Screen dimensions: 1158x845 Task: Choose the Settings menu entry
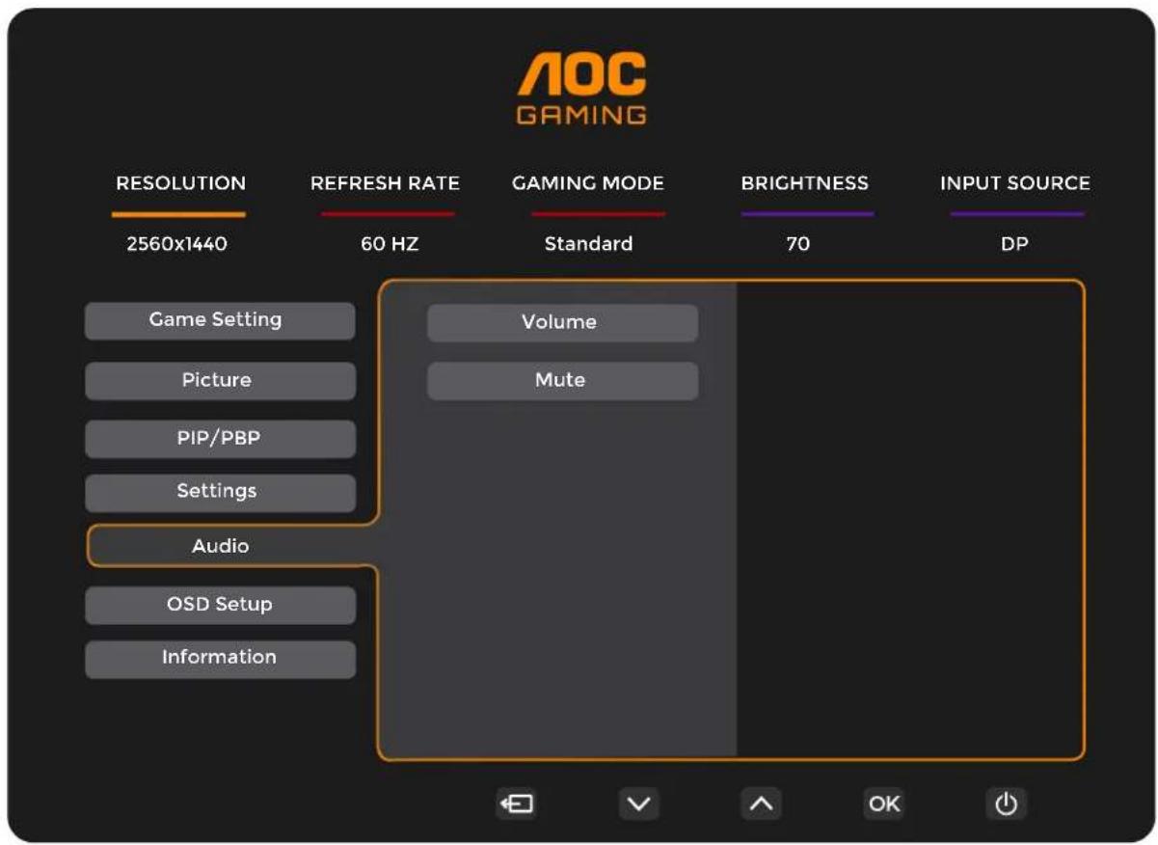pyautogui.click(x=220, y=492)
